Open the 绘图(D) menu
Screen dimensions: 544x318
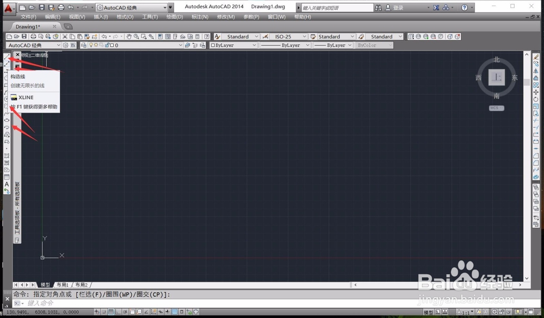pyautogui.click(x=175, y=17)
